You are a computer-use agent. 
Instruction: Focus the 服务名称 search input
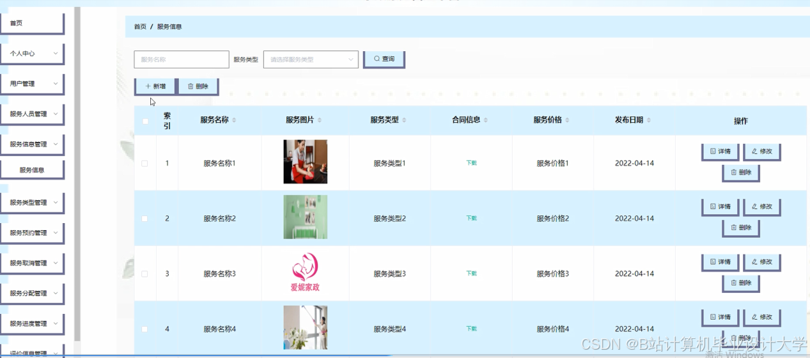coord(182,59)
